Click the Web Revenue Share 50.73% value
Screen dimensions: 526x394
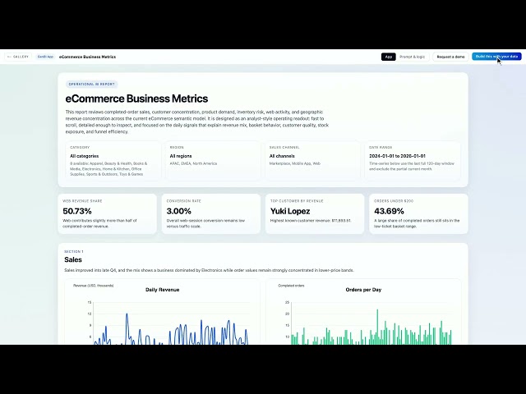click(77, 211)
